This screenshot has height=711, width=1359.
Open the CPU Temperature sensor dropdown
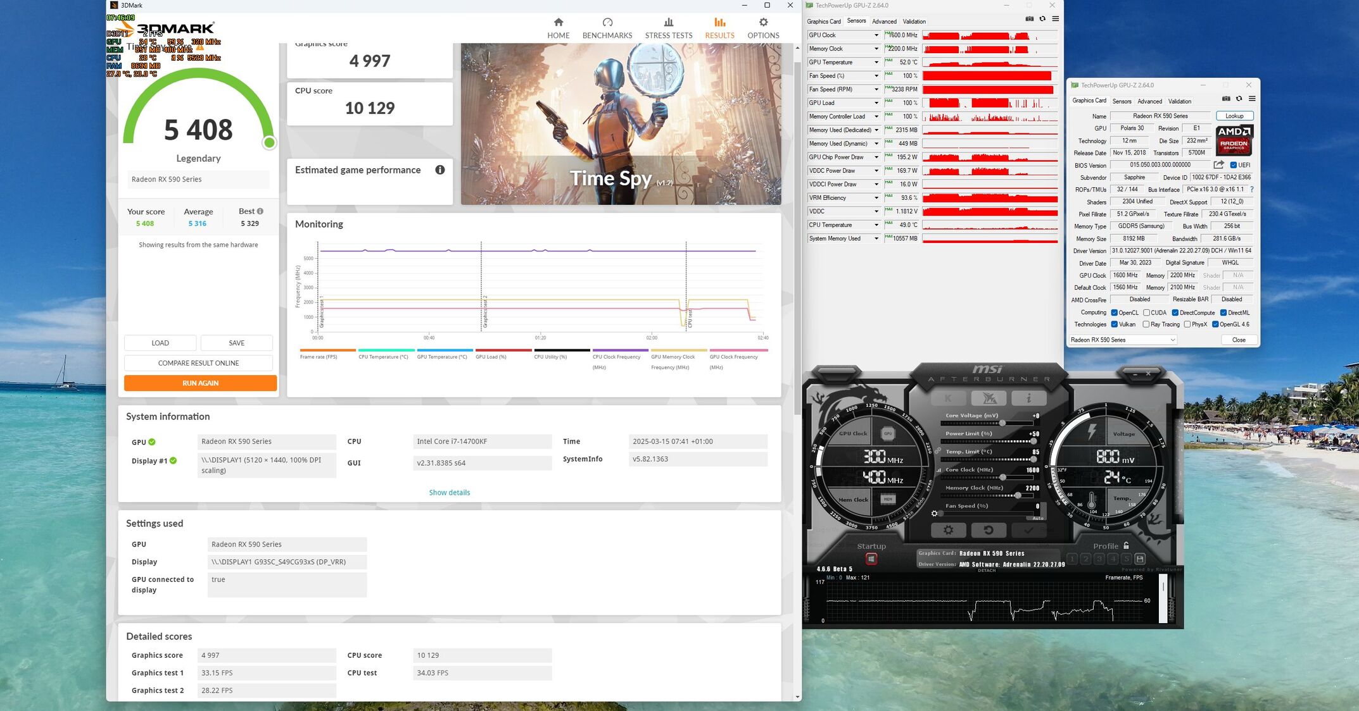coord(876,225)
